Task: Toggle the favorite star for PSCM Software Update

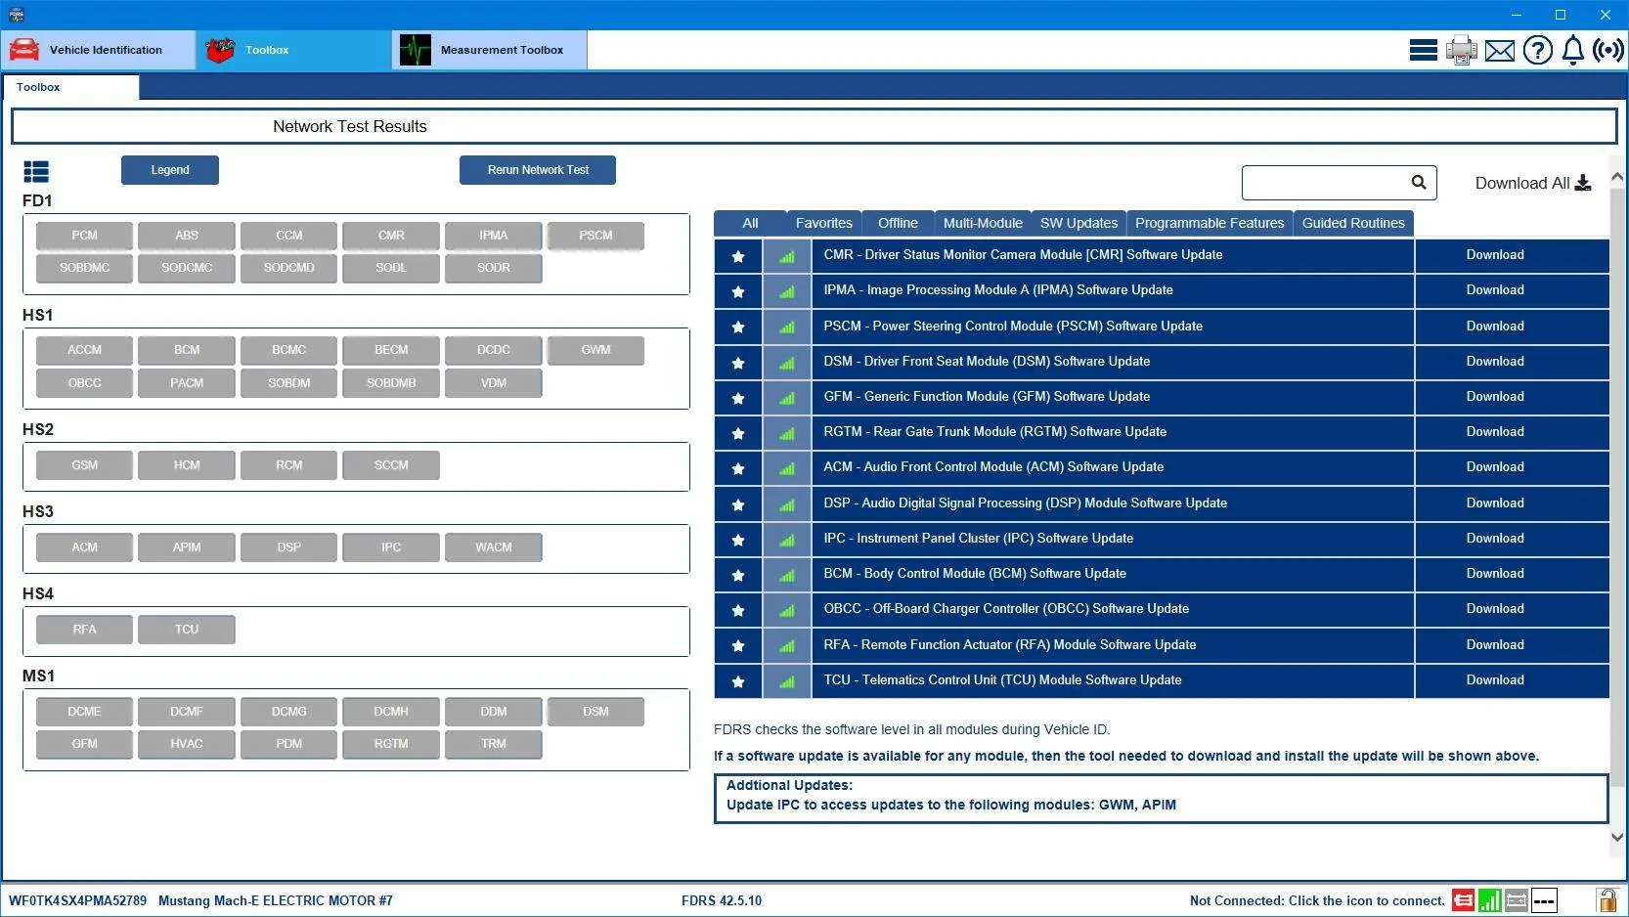Action: 738,327
